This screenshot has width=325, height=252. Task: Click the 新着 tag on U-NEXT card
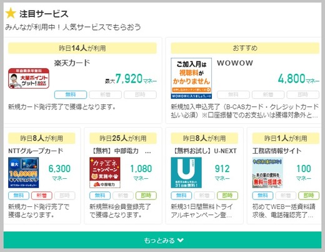coord(204,196)
